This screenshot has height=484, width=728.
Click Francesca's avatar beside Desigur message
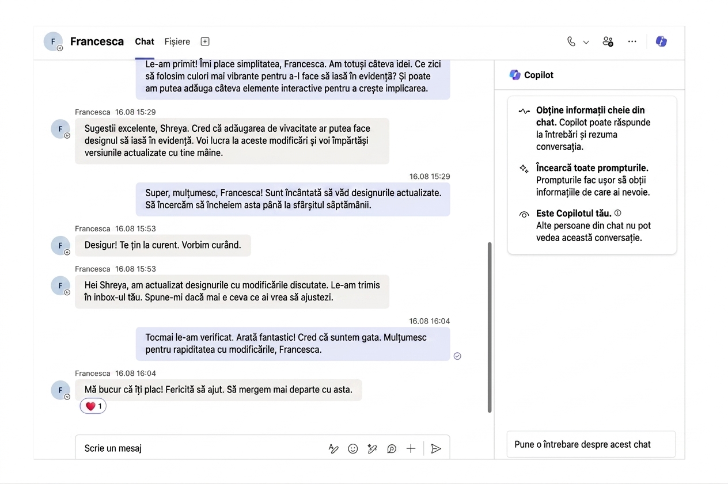pyautogui.click(x=60, y=245)
